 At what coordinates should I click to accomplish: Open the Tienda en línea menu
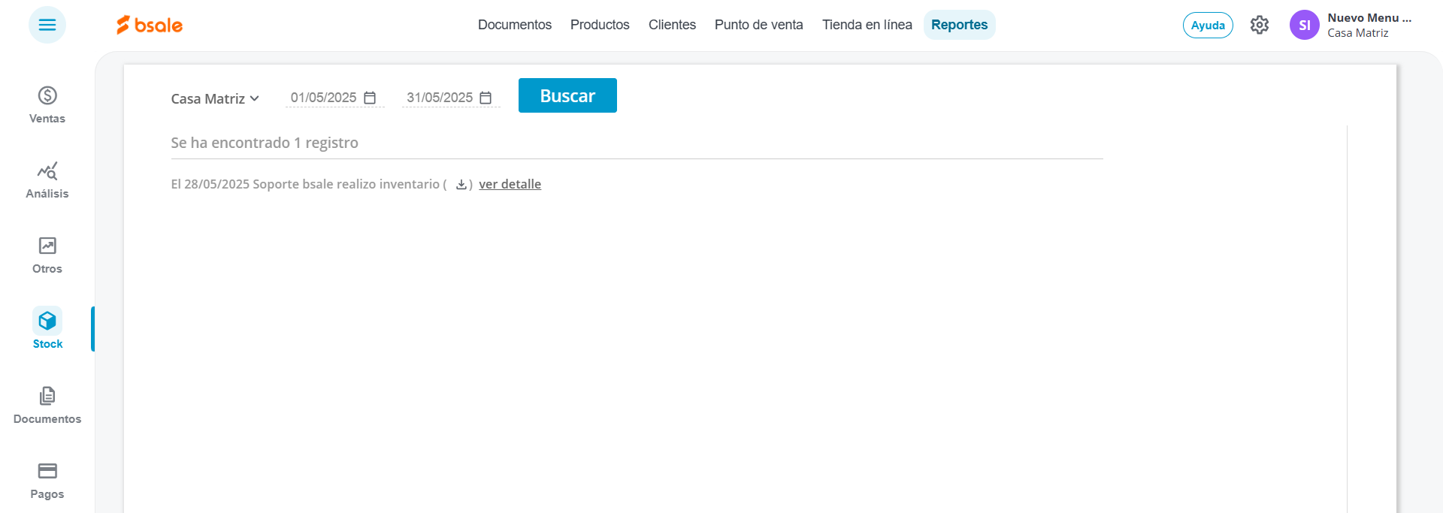[867, 25]
